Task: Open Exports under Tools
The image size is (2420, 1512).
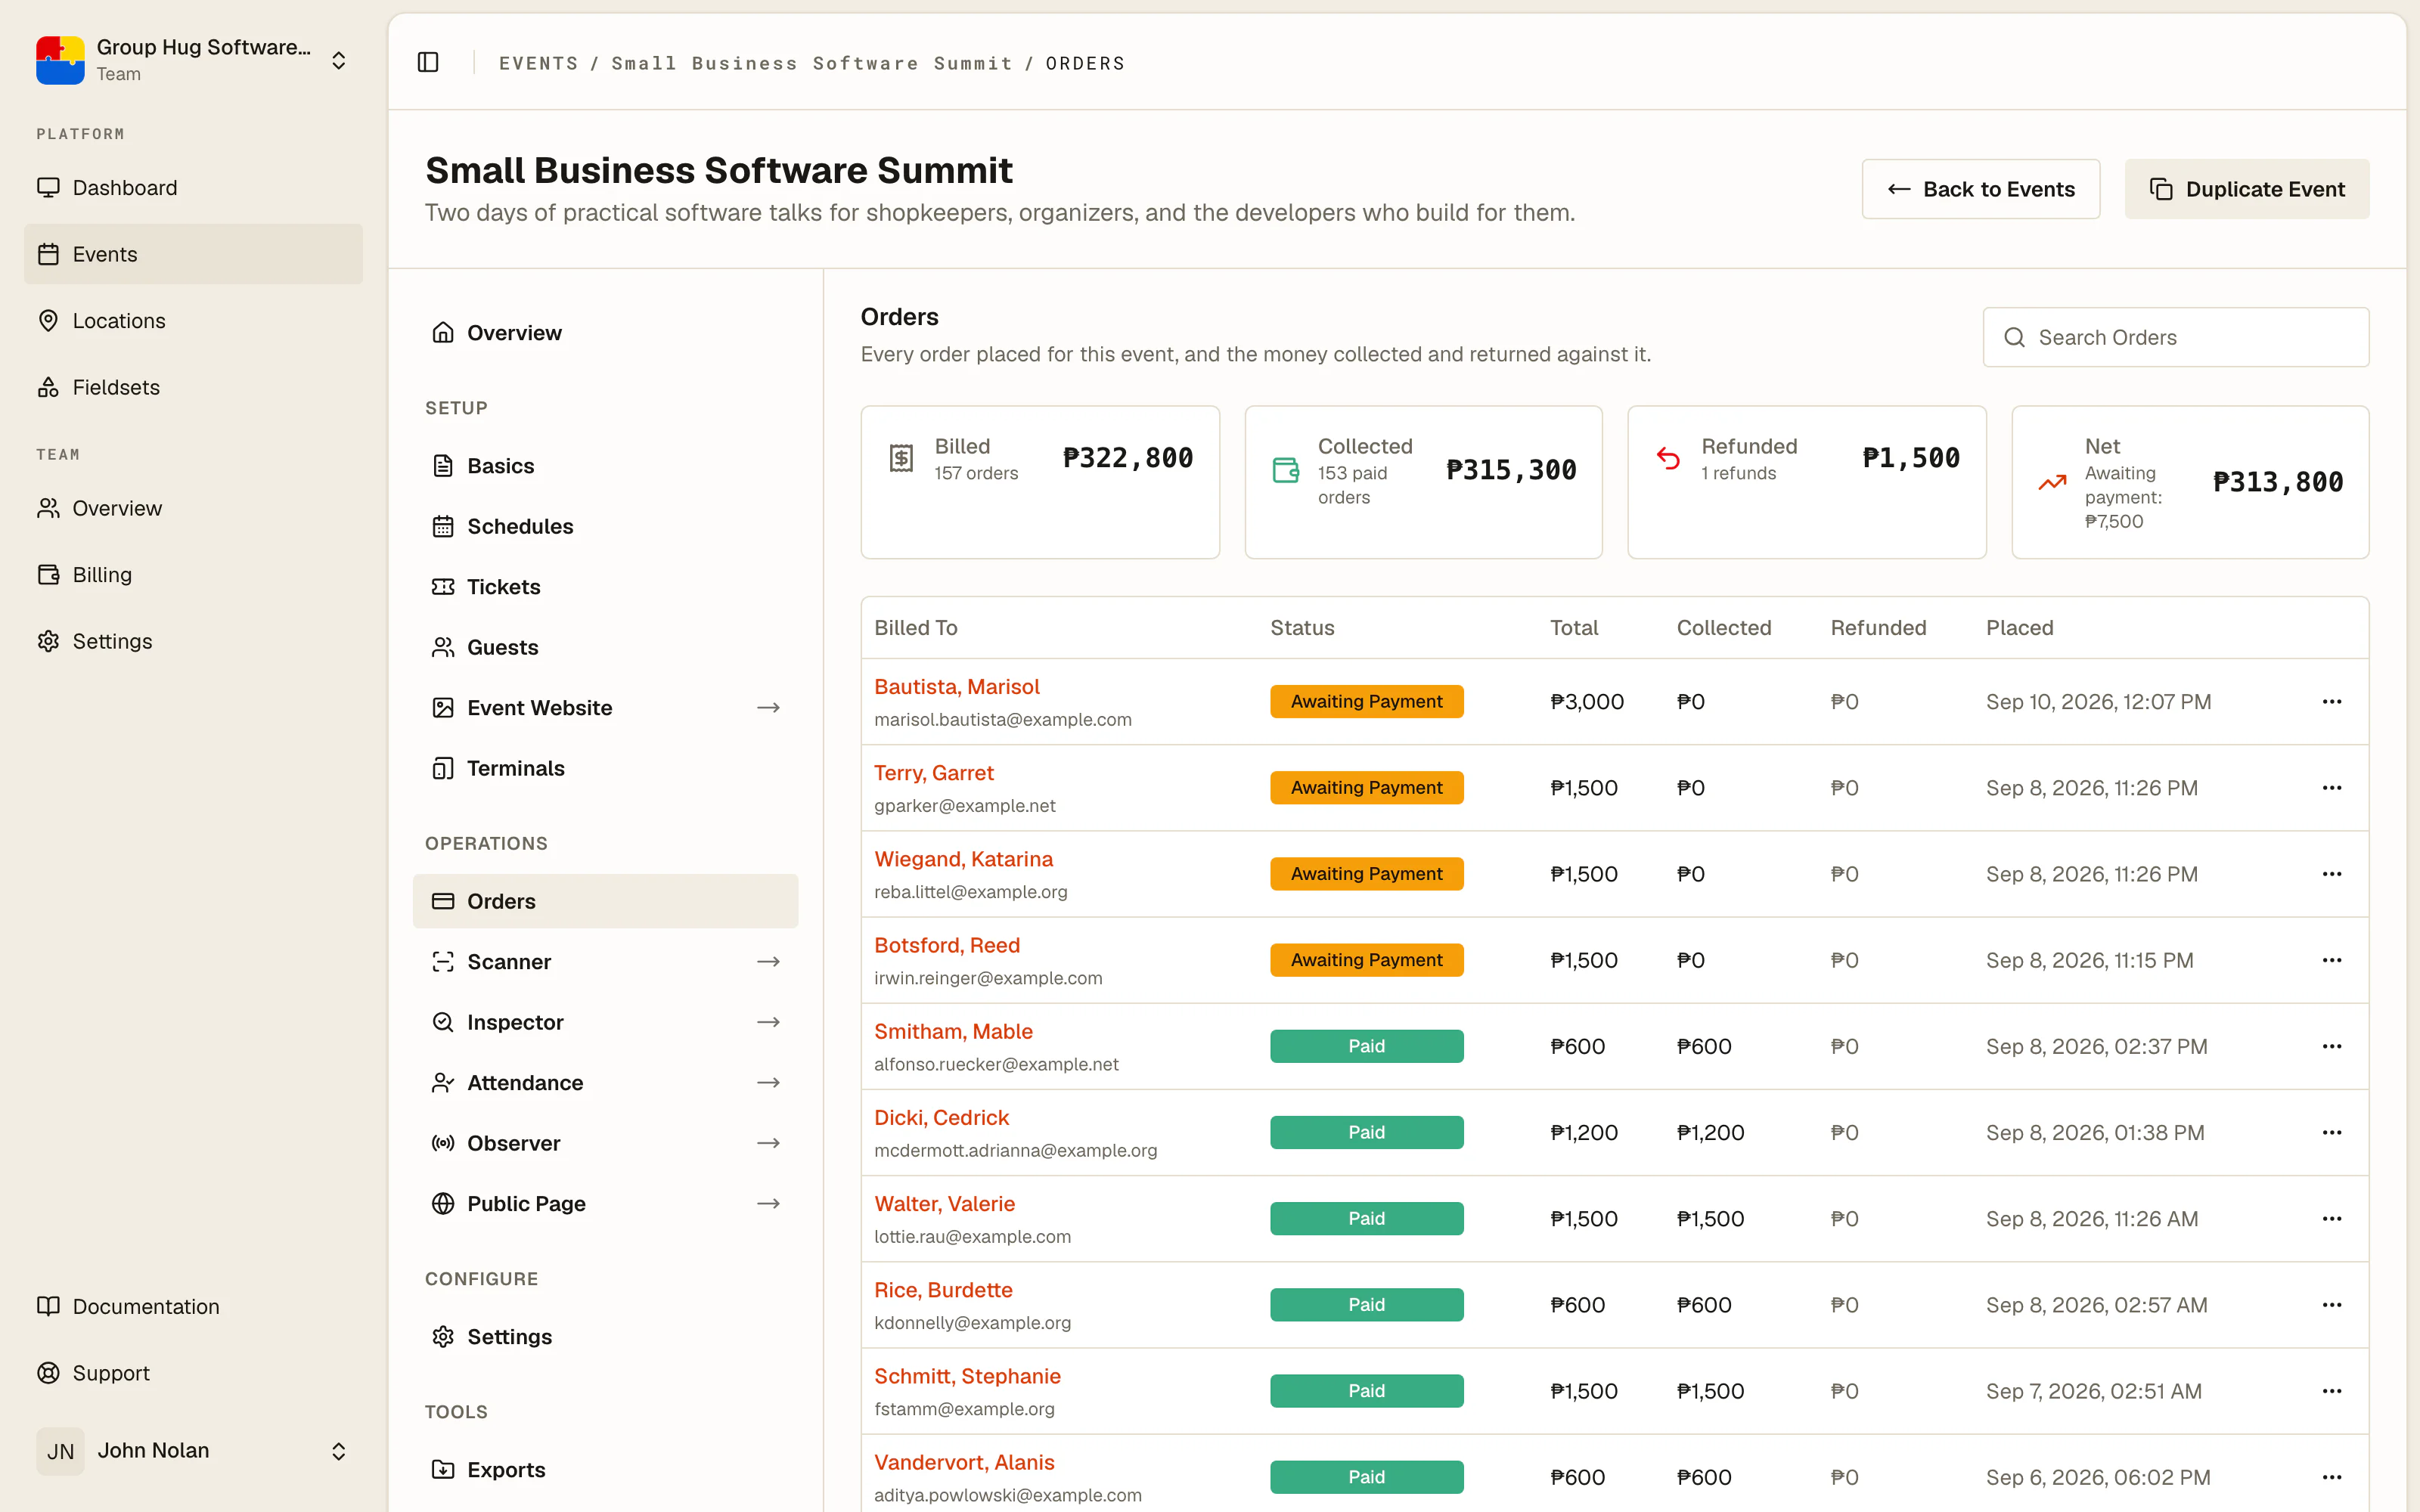Action: coord(605,1470)
